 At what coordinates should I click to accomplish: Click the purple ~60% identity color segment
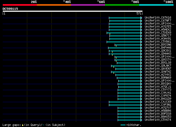[88, 5]
